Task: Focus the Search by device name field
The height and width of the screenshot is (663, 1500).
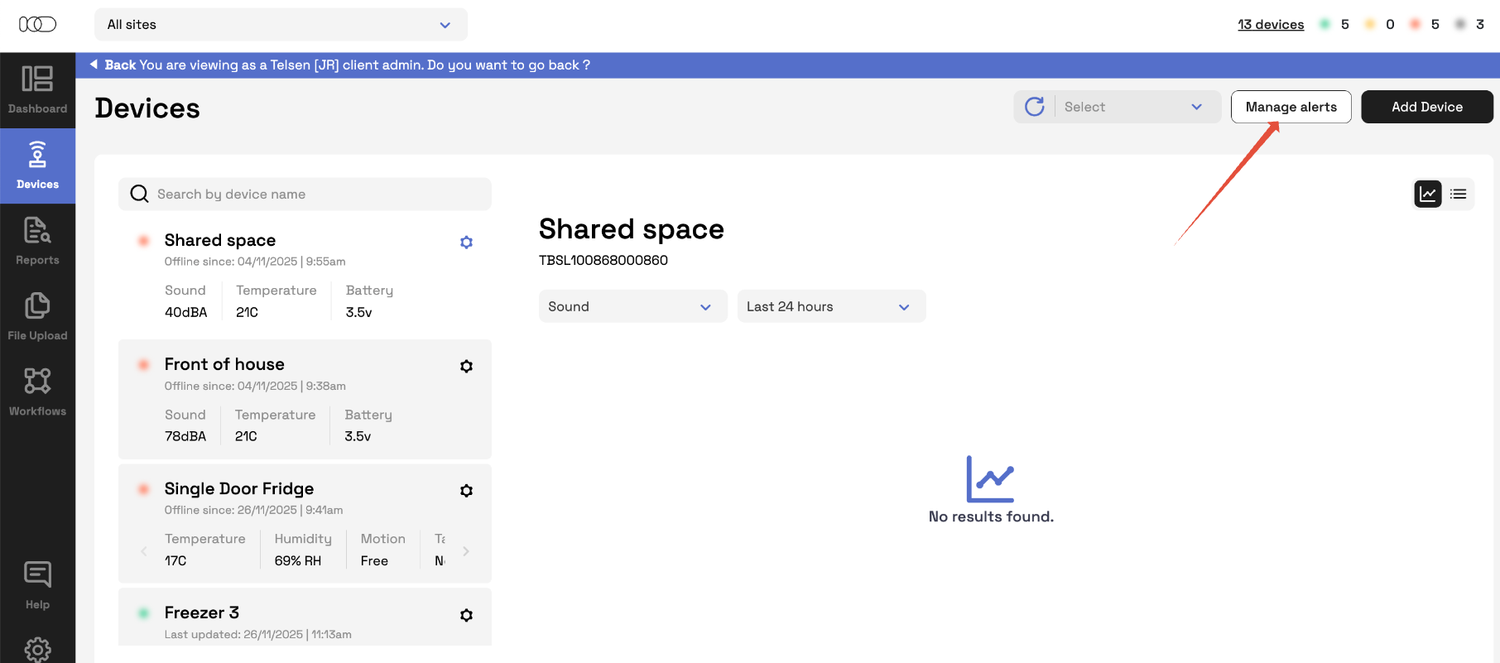Action: click(x=305, y=194)
